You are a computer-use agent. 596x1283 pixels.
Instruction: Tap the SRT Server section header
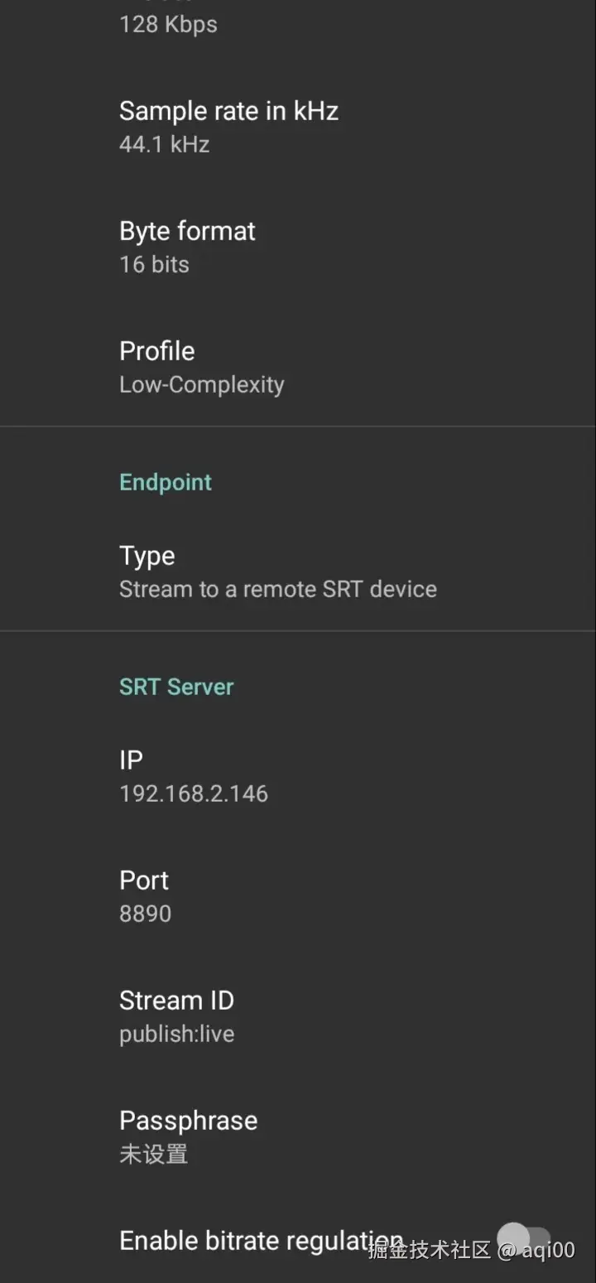pyautogui.click(x=176, y=686)
